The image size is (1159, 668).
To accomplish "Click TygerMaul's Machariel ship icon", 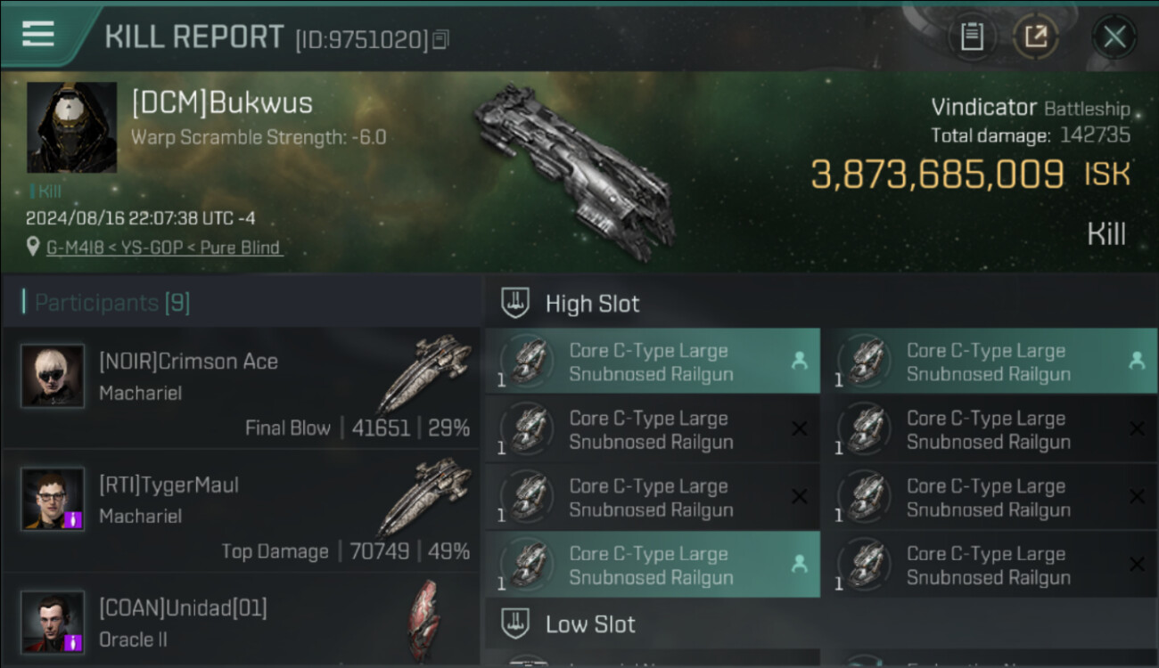I will 424,497.
